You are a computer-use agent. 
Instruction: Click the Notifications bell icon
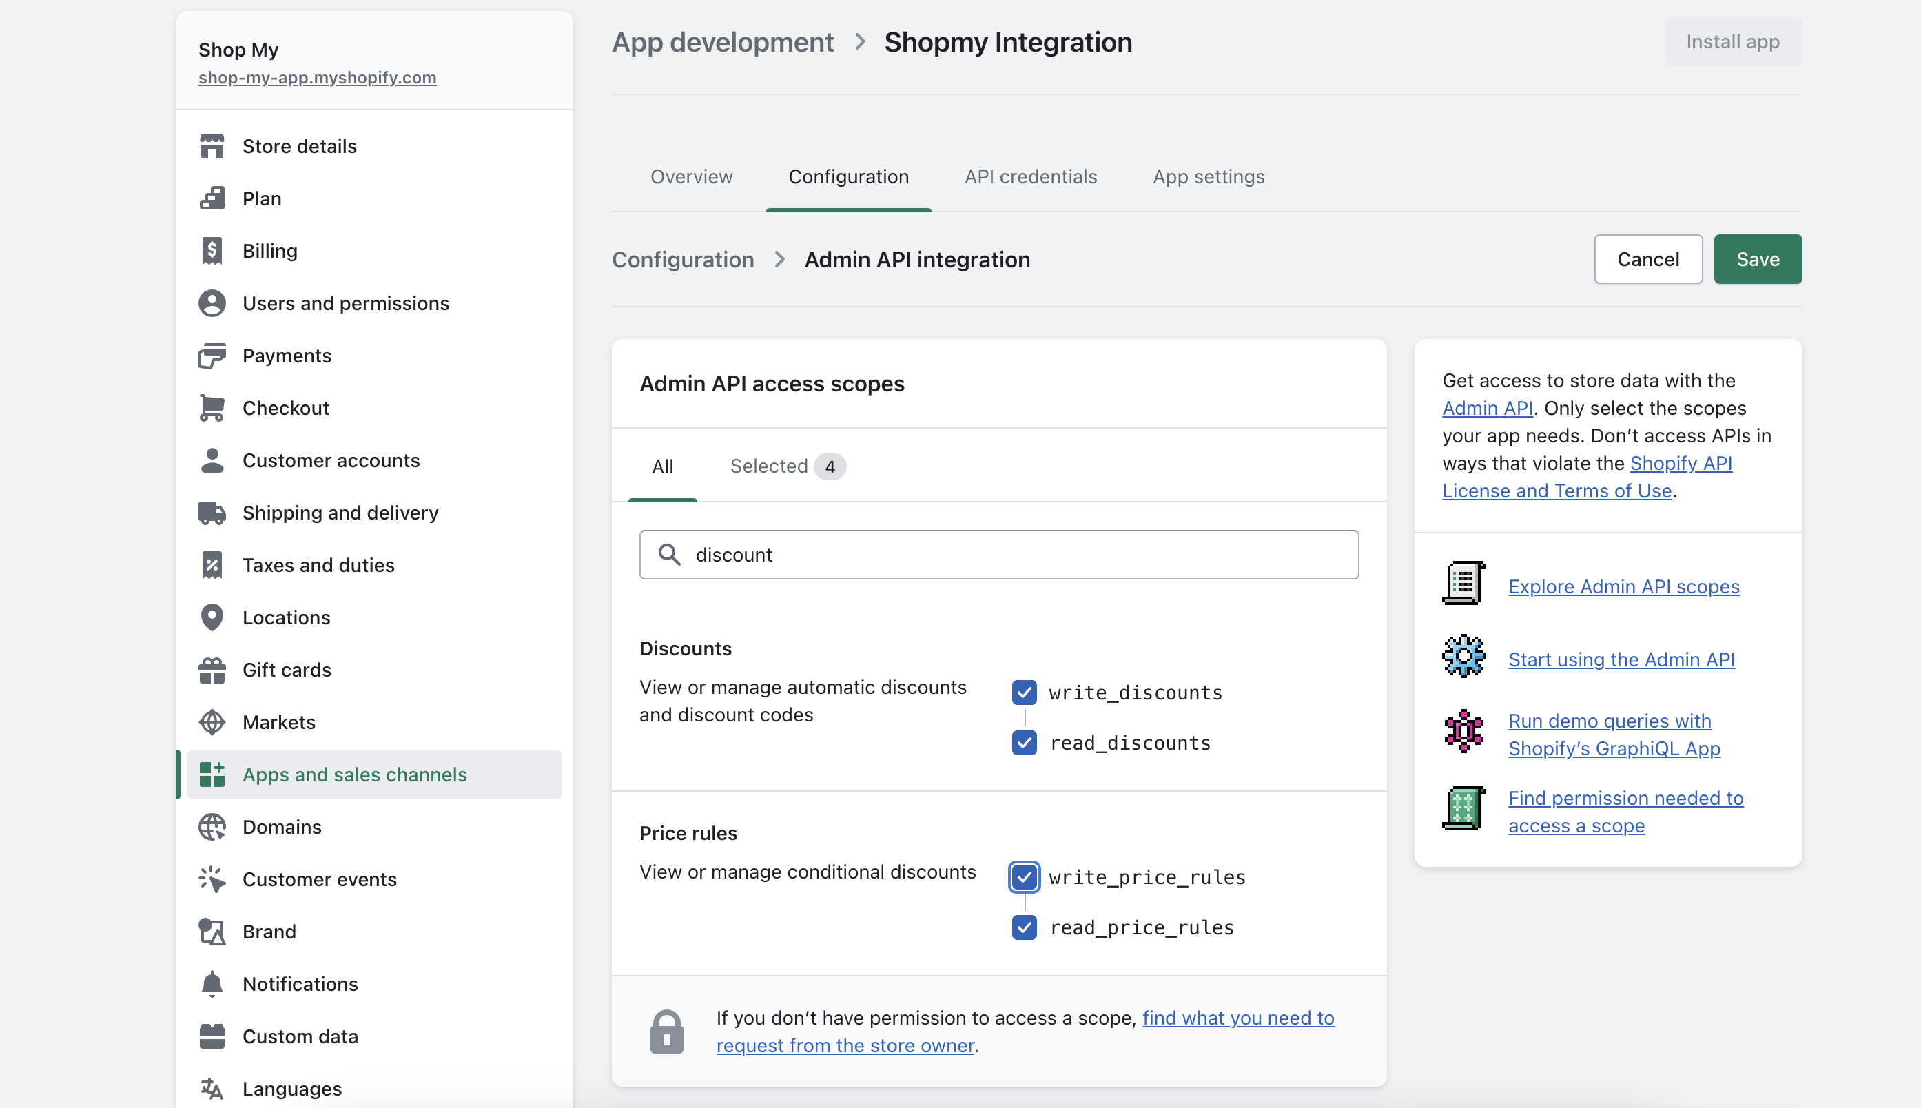click(212, 983)
